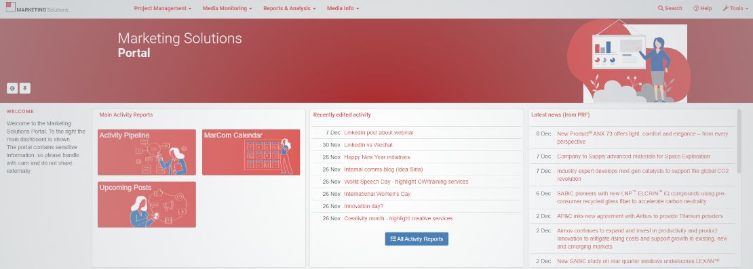
Task: Click the WELCOME sidebar heading
Action: (20, 111)
